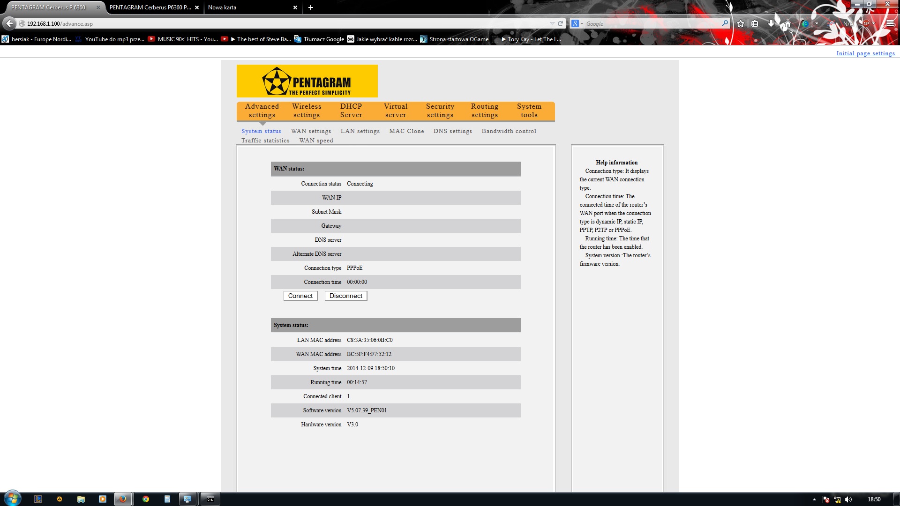
Task: Open the YouTube do mp3 bookmark
Action: point(110,39)
